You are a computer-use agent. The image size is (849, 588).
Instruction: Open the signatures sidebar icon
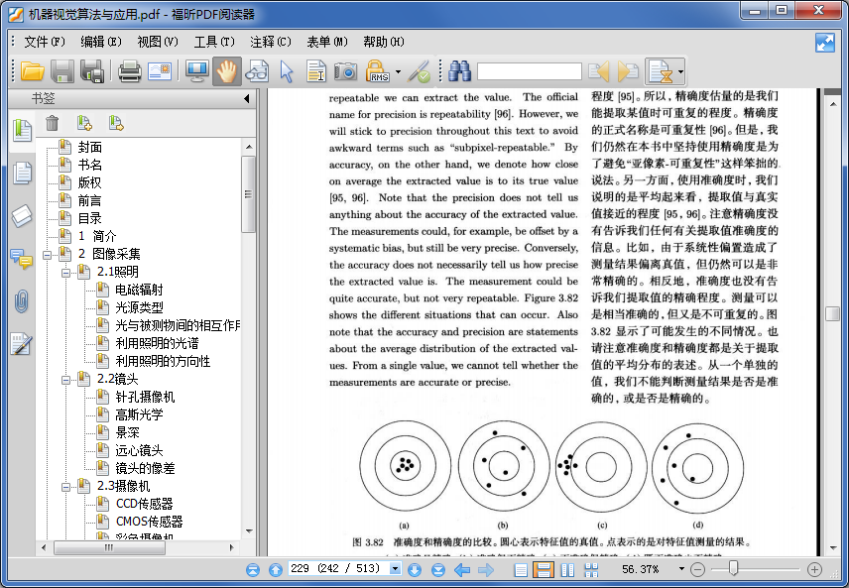(22, 344)
